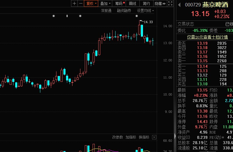The width and height of the screenshot is (233, 152).
Task: Hide the side panel with 隐藏 button
Action: pyautogui.click(x=160, y=4)
